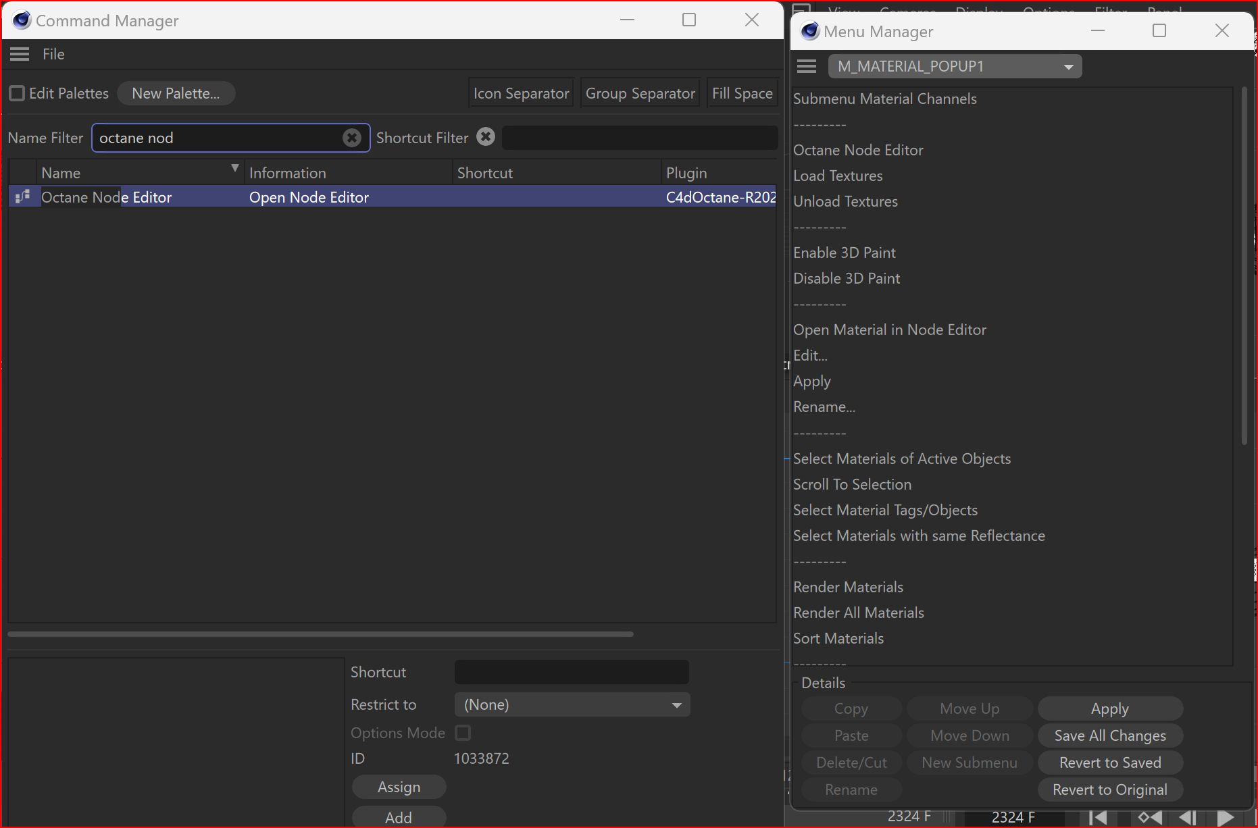Image resolution: width=1258 pixels, height=828 pixels.
Task: Click Revert to Original button
Action: coord(1110,790)
